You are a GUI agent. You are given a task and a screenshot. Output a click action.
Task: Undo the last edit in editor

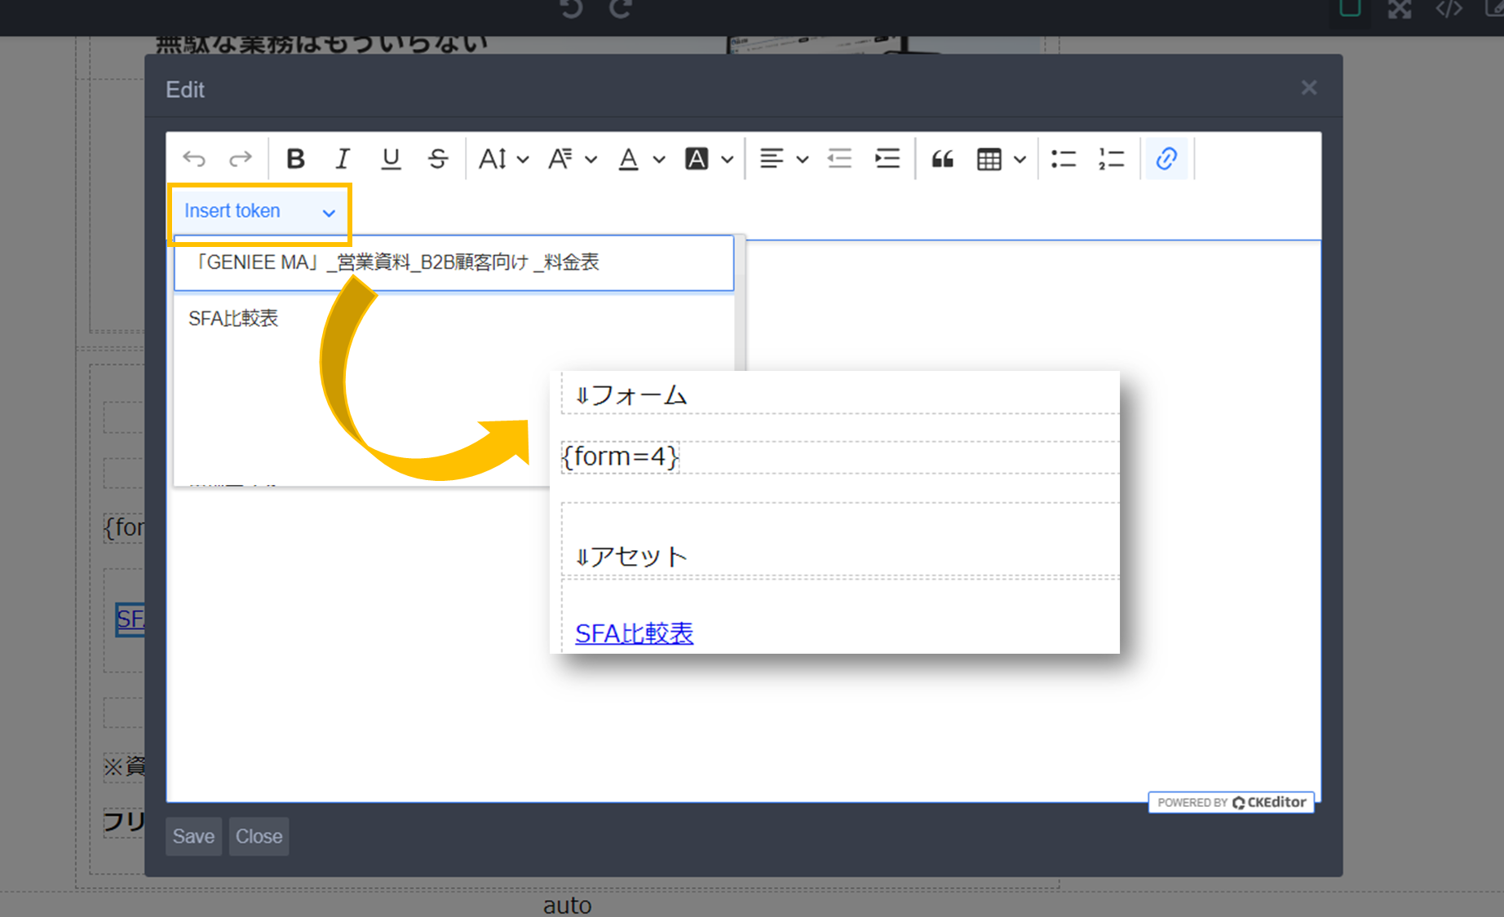click(194, 159)
